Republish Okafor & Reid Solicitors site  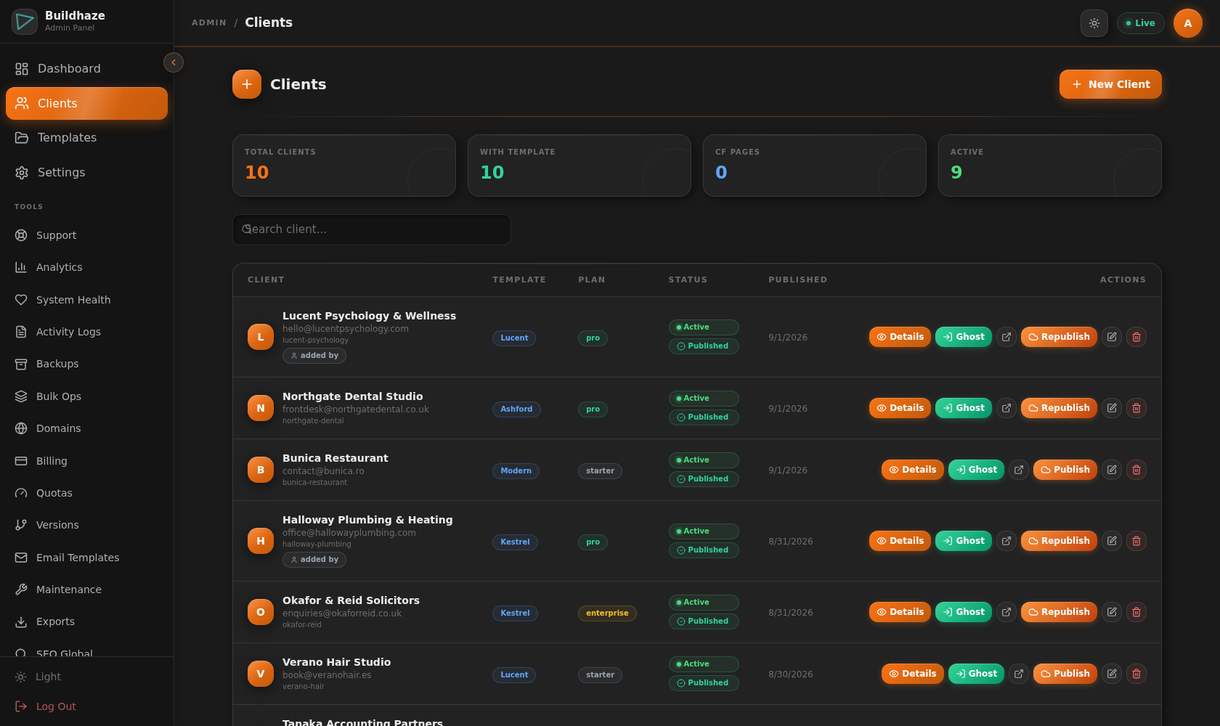(x=1059, y=612)
